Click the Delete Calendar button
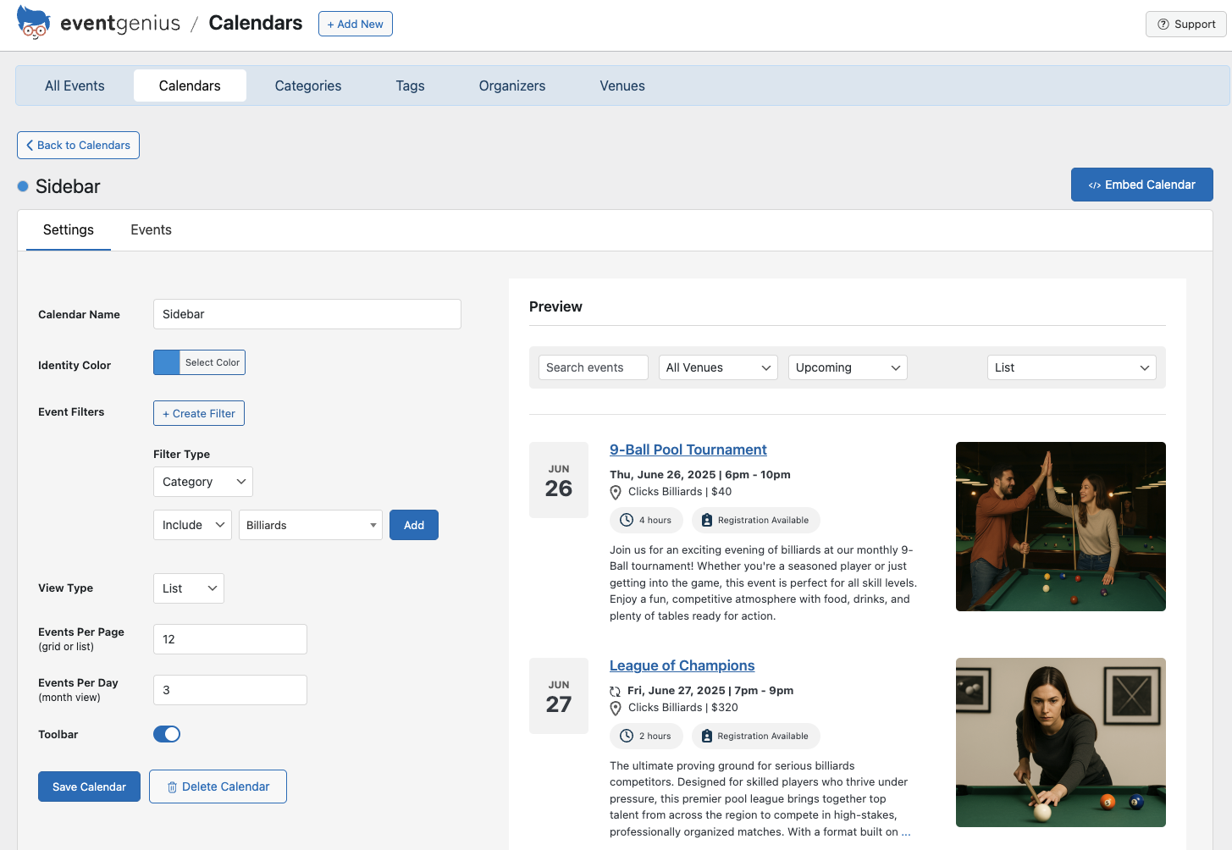 [x=218, y=787]
